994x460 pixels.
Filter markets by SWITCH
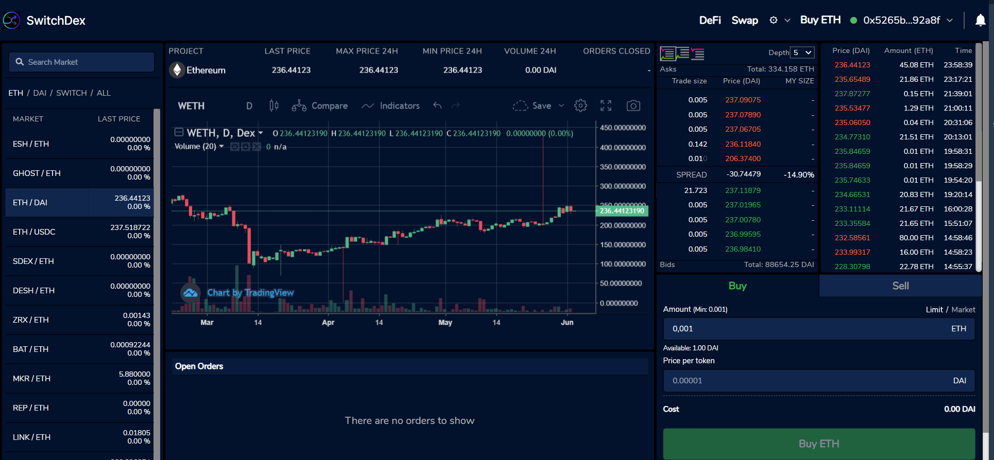coord(71,93)
